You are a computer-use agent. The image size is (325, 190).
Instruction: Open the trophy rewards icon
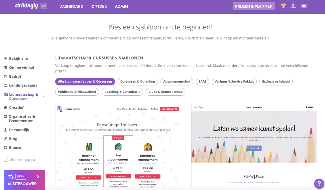click(x=283, y=6)
